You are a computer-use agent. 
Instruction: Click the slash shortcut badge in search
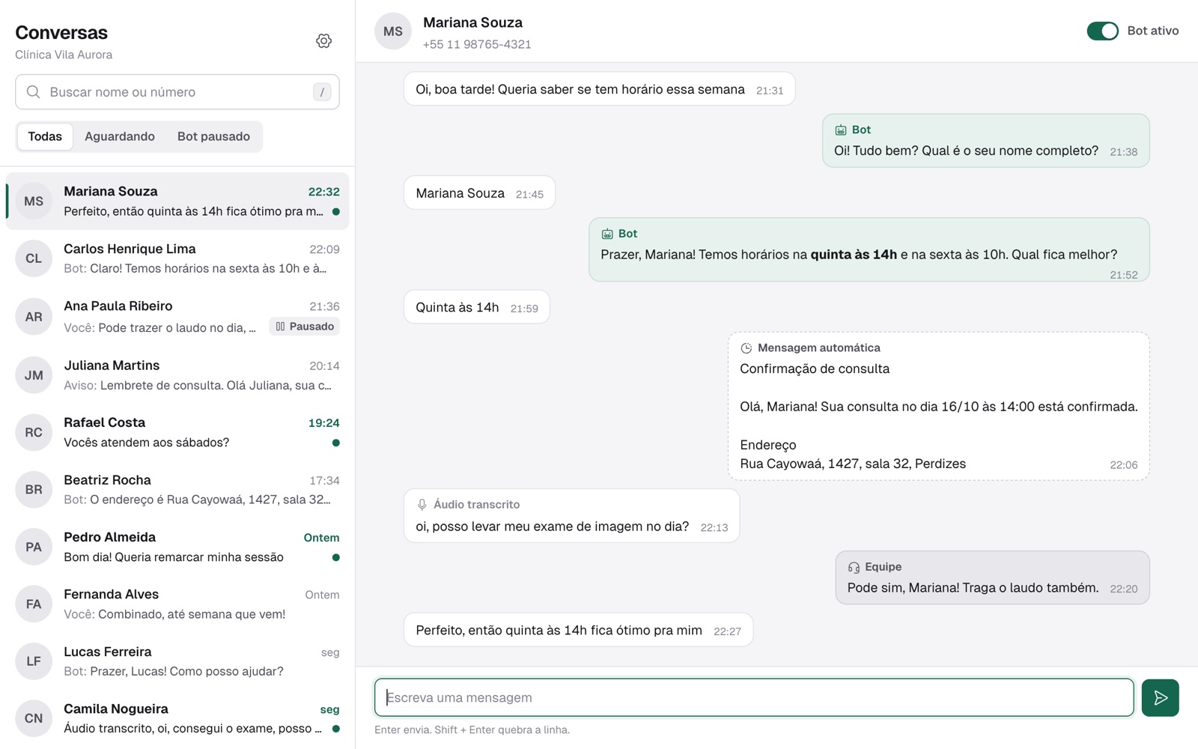[x=322, y=92]
